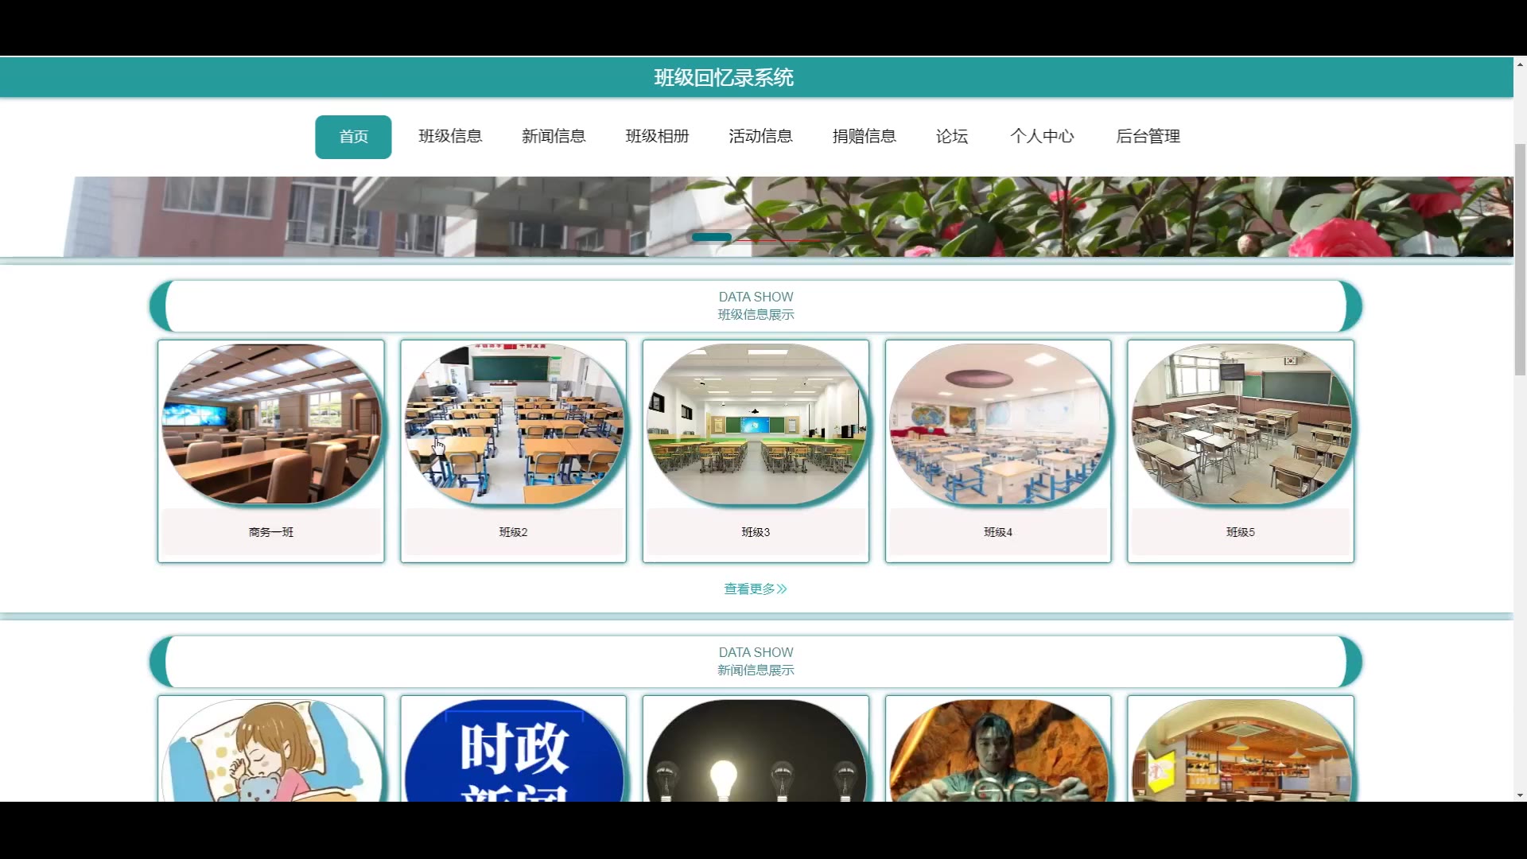
Task: Click the page scrollbar down arrow
Action: (1520, 795)
